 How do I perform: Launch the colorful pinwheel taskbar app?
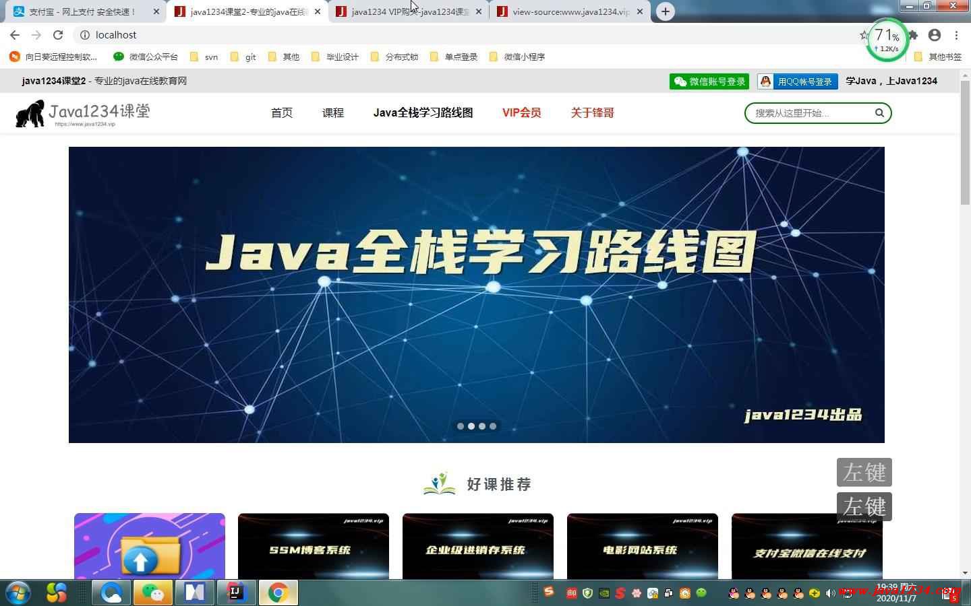[57, 593]
